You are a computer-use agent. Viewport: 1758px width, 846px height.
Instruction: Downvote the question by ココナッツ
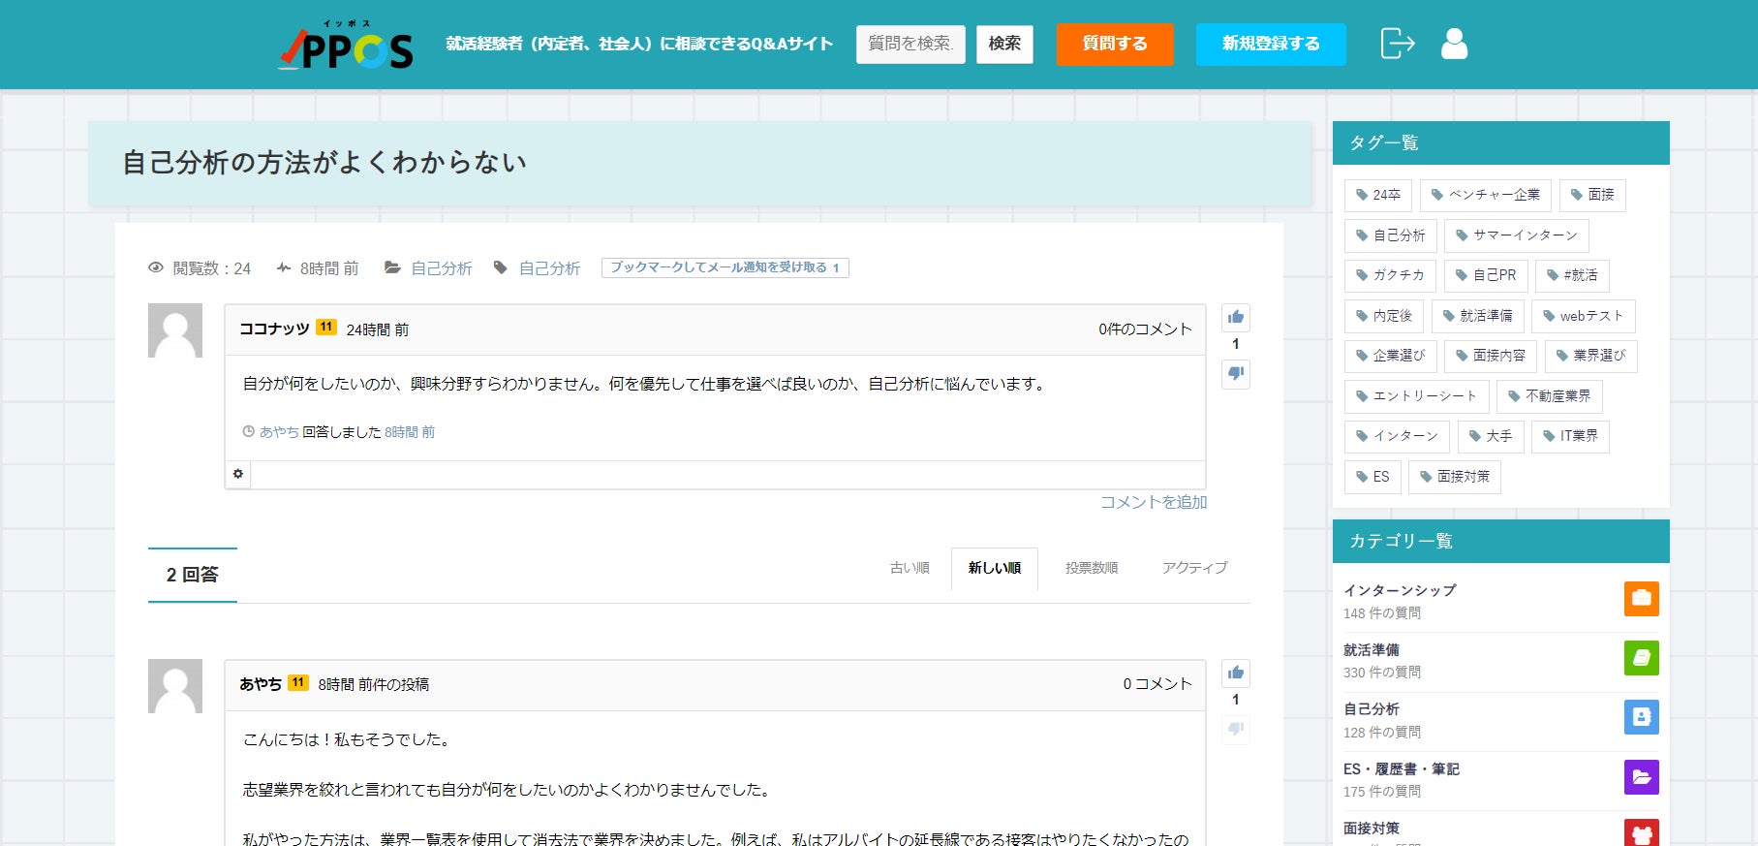pos(1235,374)
